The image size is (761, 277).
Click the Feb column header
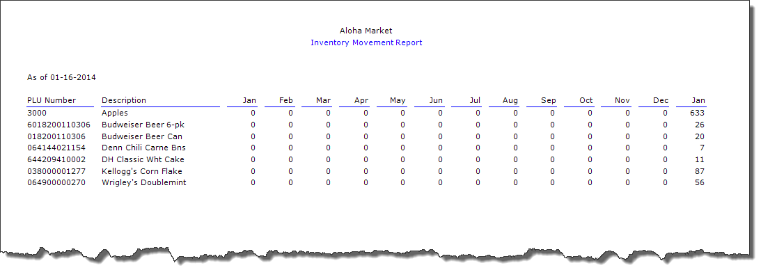pos(286,100)
